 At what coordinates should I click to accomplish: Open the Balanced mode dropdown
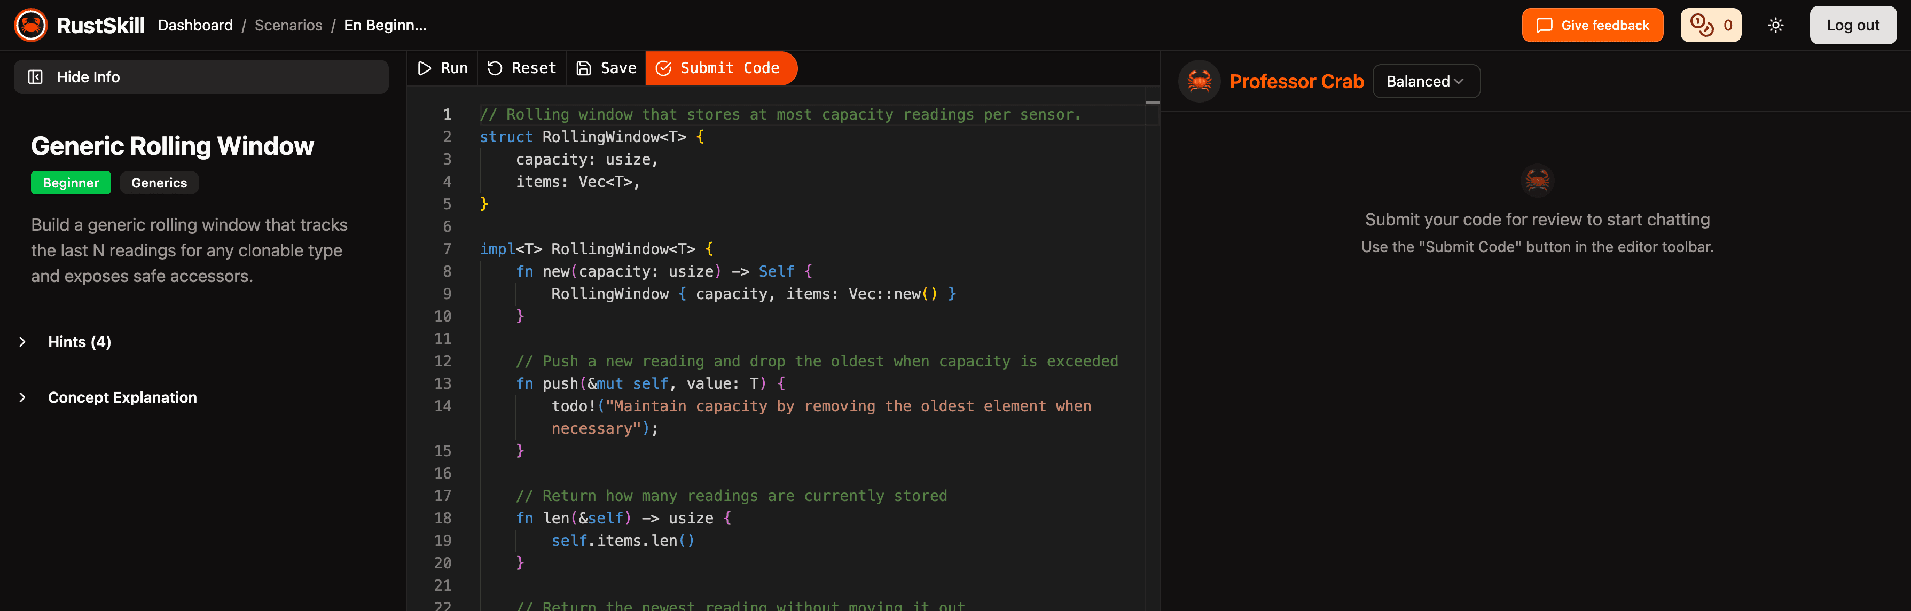[x=1425, y=82]
